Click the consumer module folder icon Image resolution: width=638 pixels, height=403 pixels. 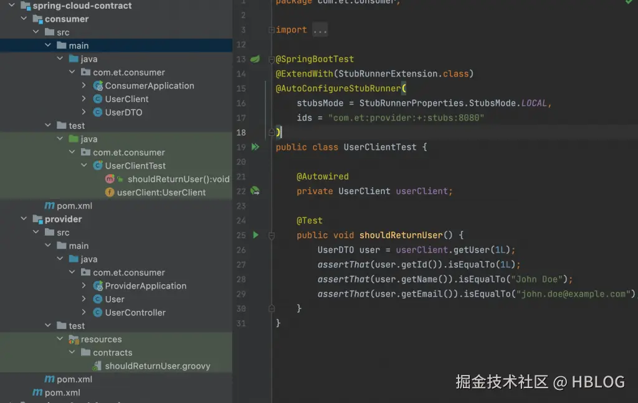[38, 19]
